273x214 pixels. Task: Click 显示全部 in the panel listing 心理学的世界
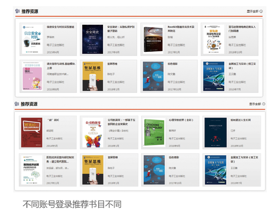[x=255, y=104]
